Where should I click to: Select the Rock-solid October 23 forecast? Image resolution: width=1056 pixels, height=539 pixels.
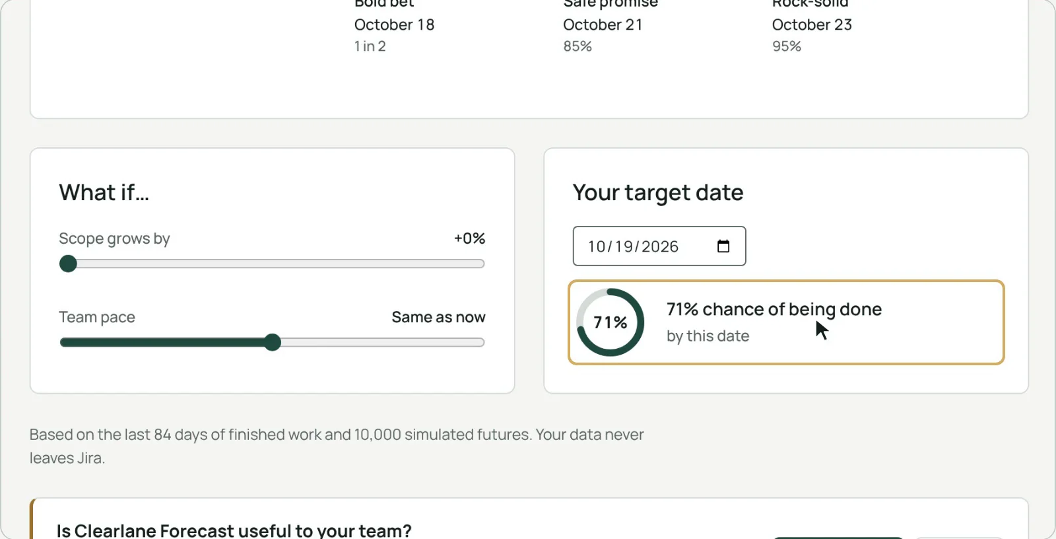point(812,24)
